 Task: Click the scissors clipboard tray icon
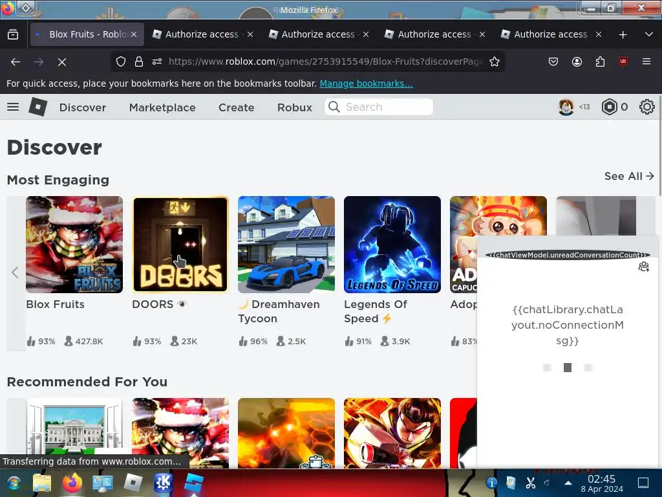click(531, 482)
